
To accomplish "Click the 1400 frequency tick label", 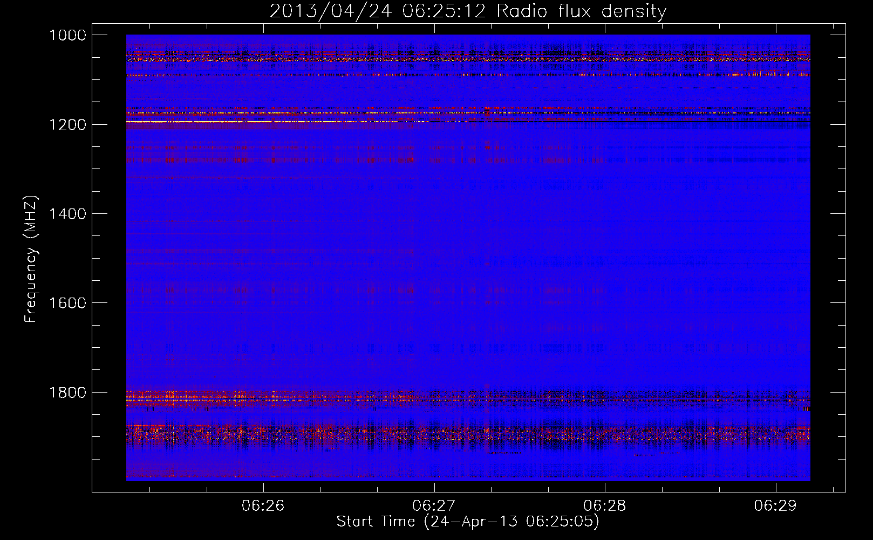I will coord(67,214).
